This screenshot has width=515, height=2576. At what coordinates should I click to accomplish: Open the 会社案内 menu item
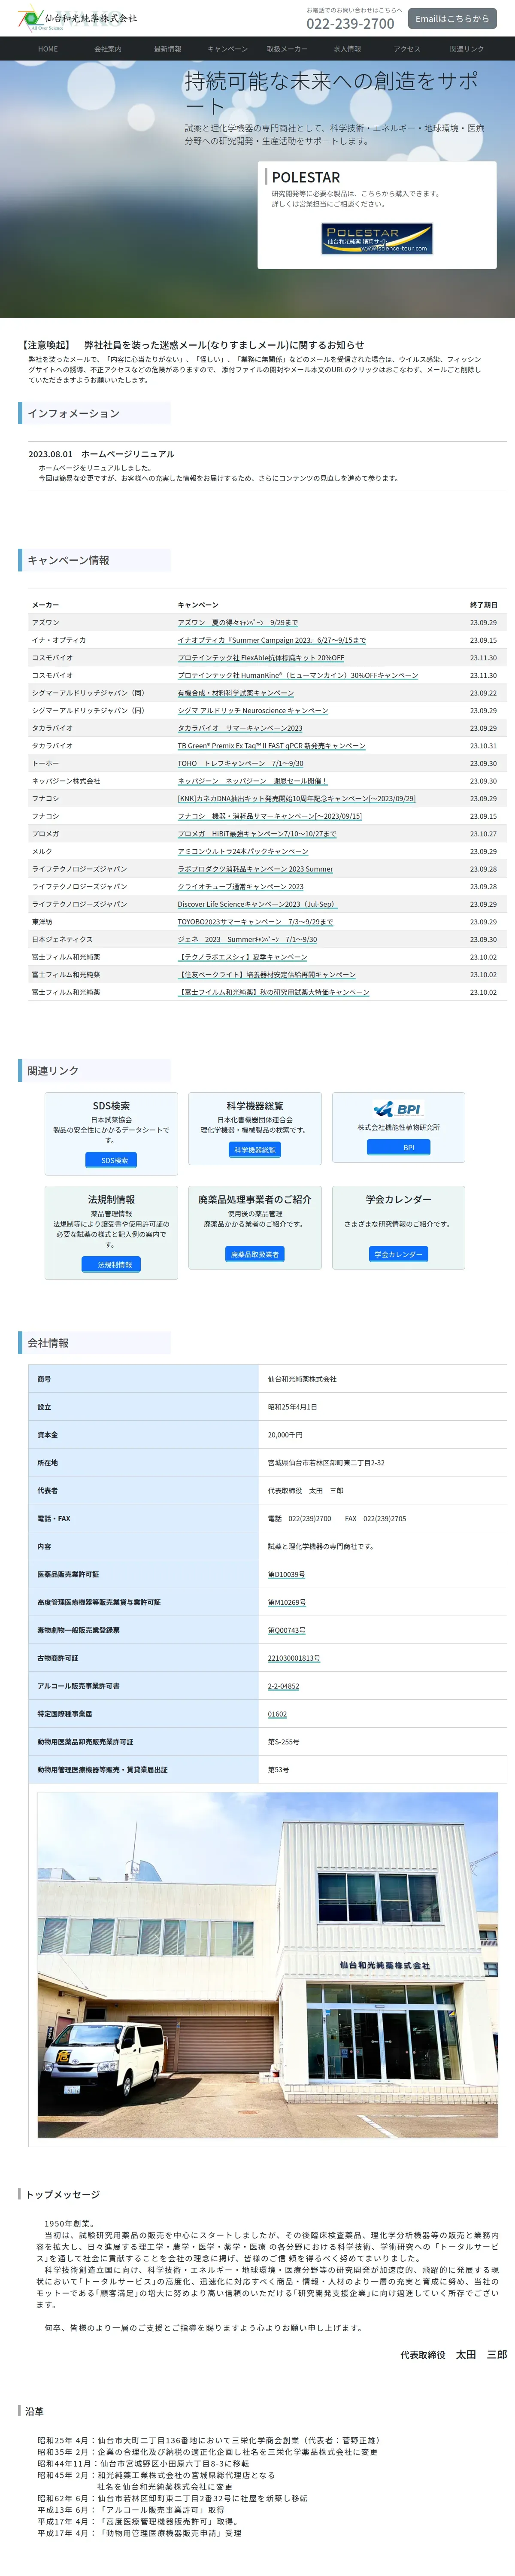click(108, 49)
